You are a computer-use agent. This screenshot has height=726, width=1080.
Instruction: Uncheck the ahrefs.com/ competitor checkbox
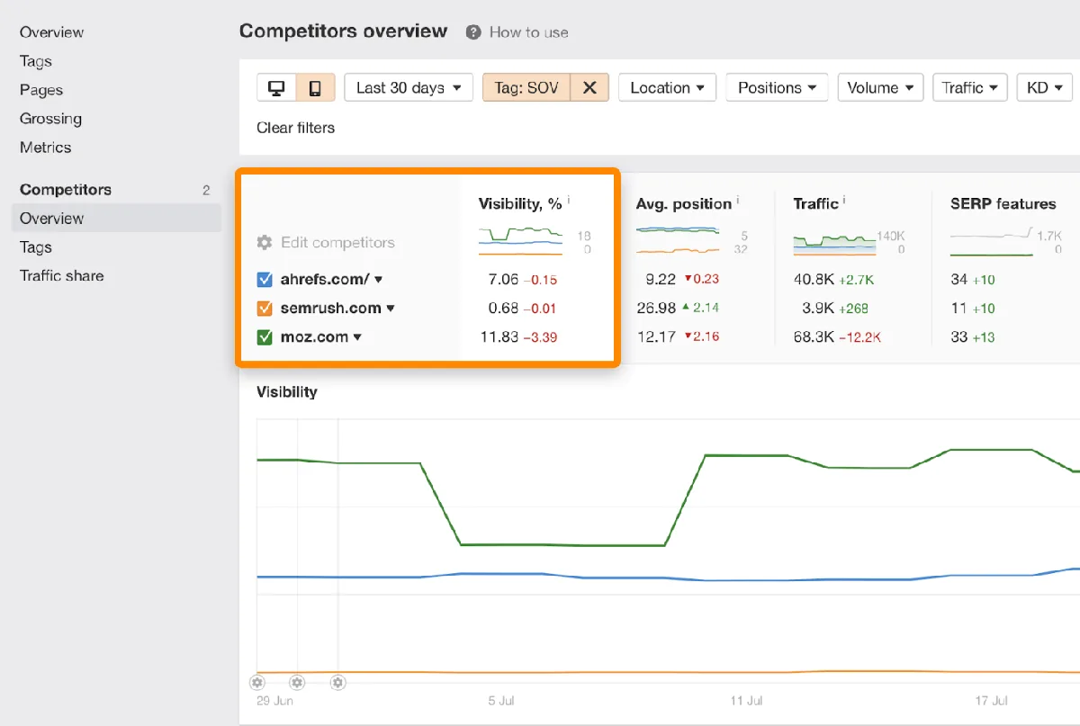pos(265,279)
